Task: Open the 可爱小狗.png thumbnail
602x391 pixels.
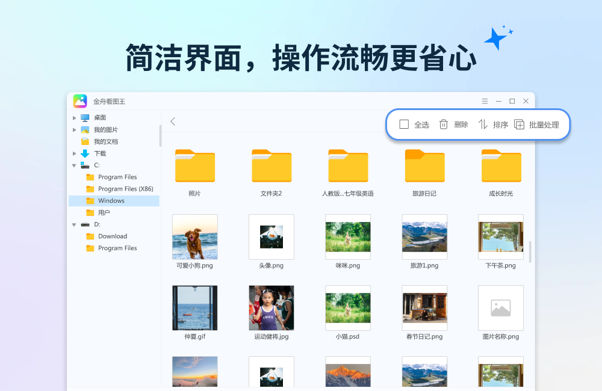Action: coord(194,237)
